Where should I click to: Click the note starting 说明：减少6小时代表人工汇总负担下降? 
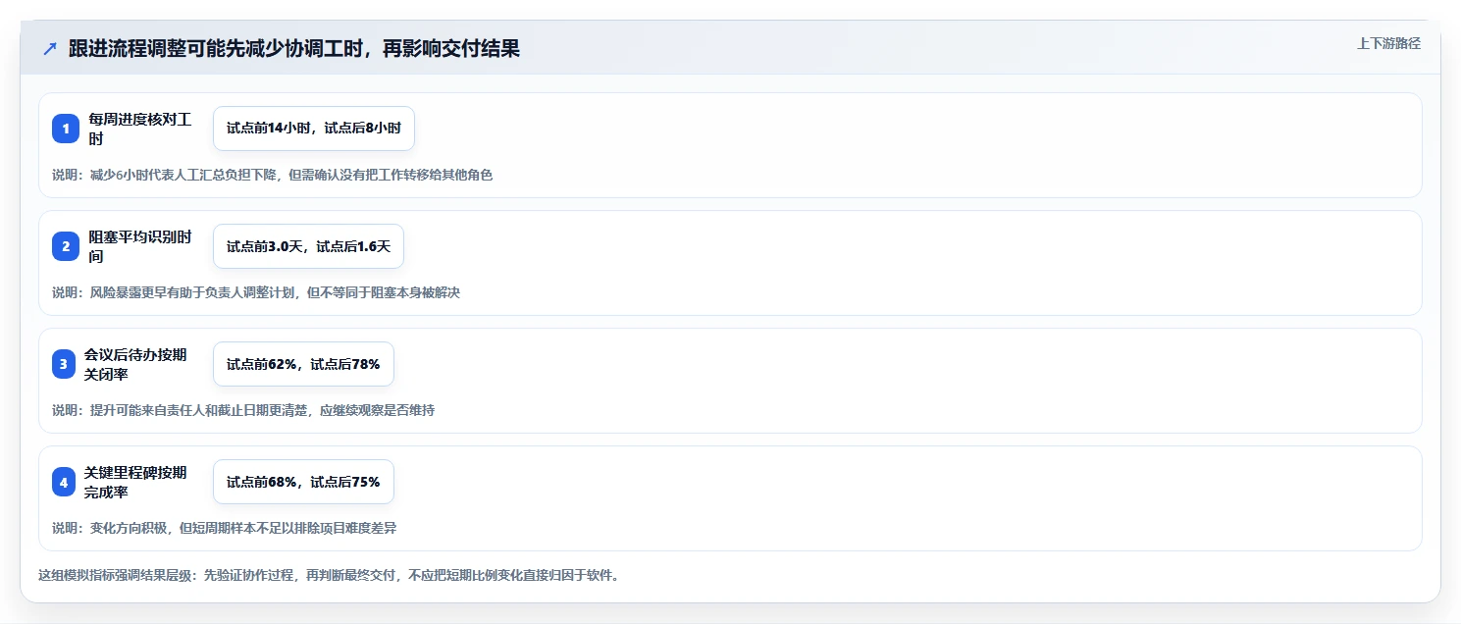pos(273,175)
